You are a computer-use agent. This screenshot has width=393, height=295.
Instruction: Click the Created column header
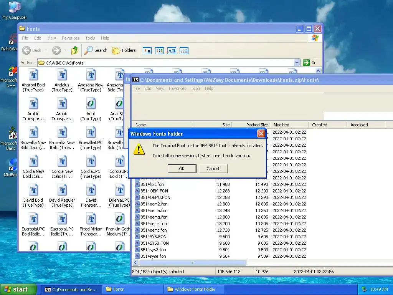tap(328, 125)
